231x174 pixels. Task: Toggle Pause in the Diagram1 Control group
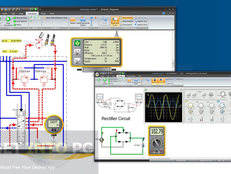[x=17, y=25]
